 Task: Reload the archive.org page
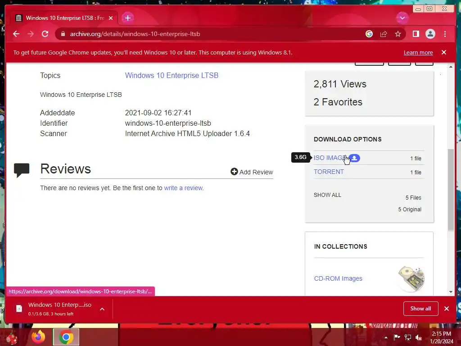pyautogui.click(x=45, y=34)
